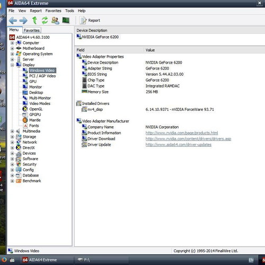The height and width of the screenshot is (265, 265).
Task: Expand the Storage tree node
Action: click(12, 137)
